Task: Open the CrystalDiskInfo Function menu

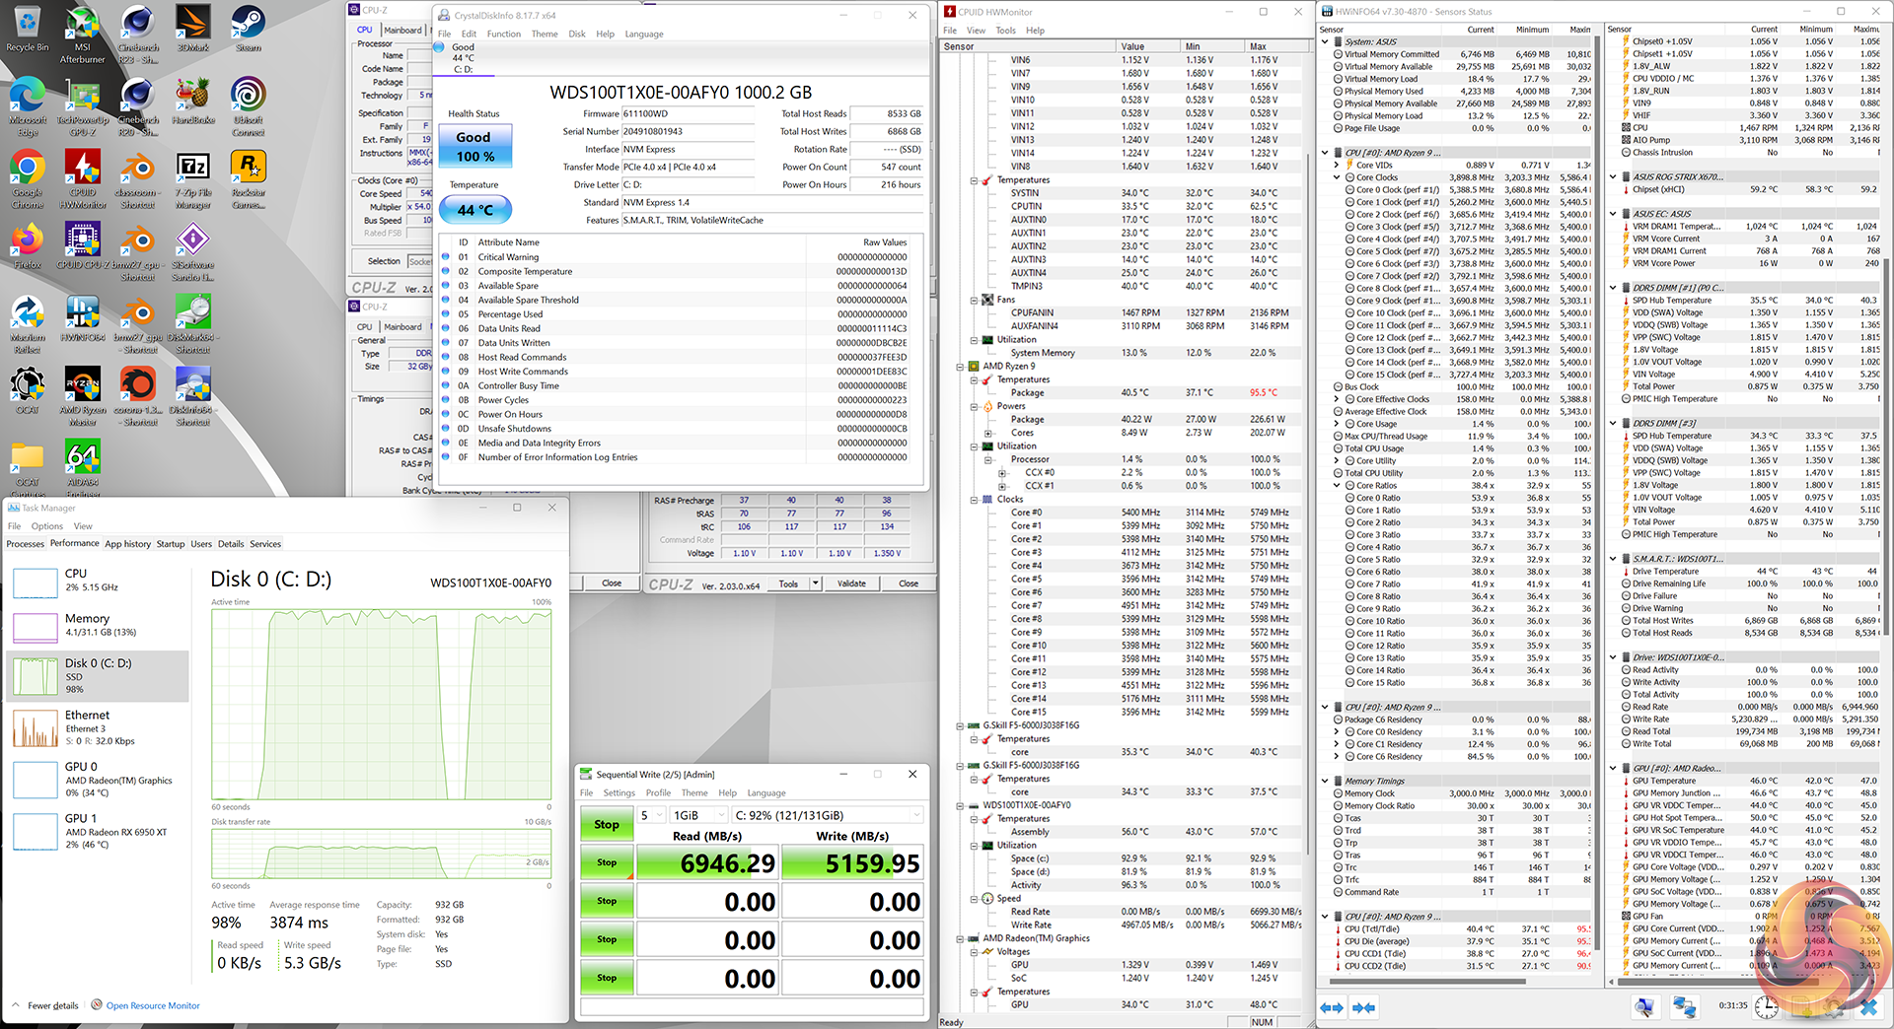Action: coord(503,34)
